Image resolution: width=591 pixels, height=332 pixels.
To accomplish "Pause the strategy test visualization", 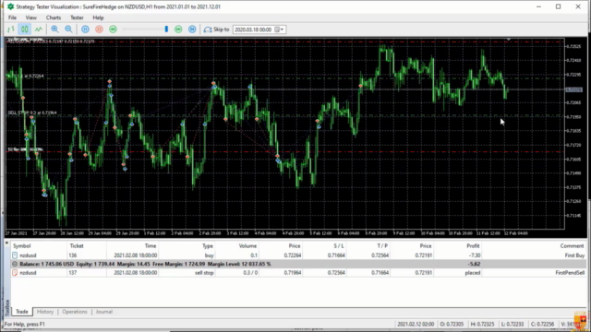I will [x=85, y=30].
